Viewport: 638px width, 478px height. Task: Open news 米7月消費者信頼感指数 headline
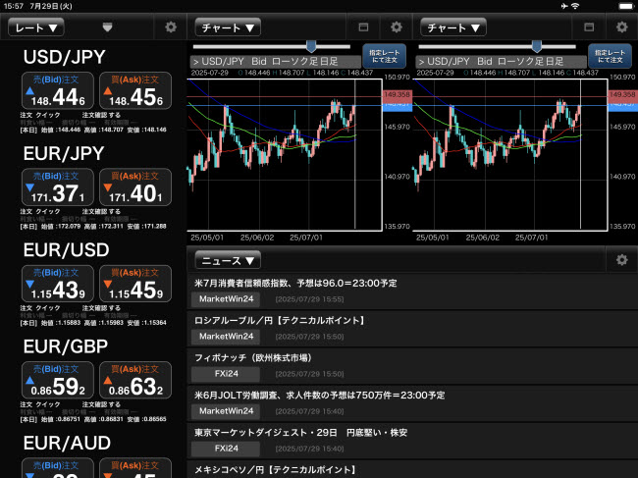point(295,283)
